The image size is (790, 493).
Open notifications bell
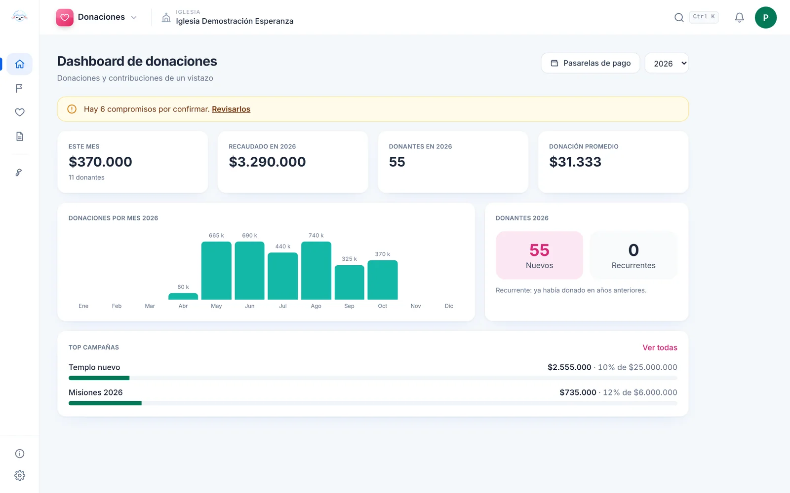click(739, 18)
